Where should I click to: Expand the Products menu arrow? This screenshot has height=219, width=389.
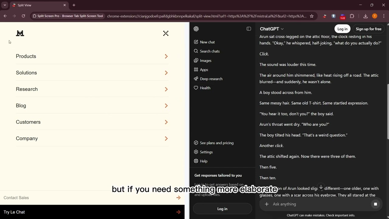coord(166,56)
